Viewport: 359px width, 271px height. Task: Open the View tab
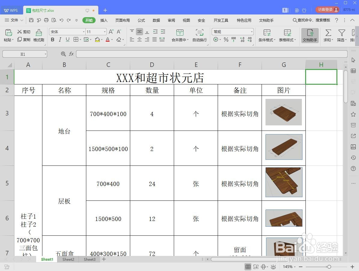[186, 20]
